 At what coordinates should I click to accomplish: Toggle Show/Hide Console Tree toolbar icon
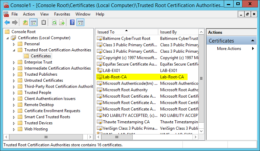tap(33, 22)
